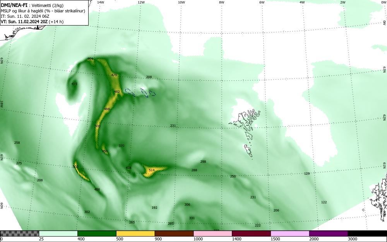The image size is (387, 242).
Task: Click the light green 25–400 legend swatch
Action: 58,233
